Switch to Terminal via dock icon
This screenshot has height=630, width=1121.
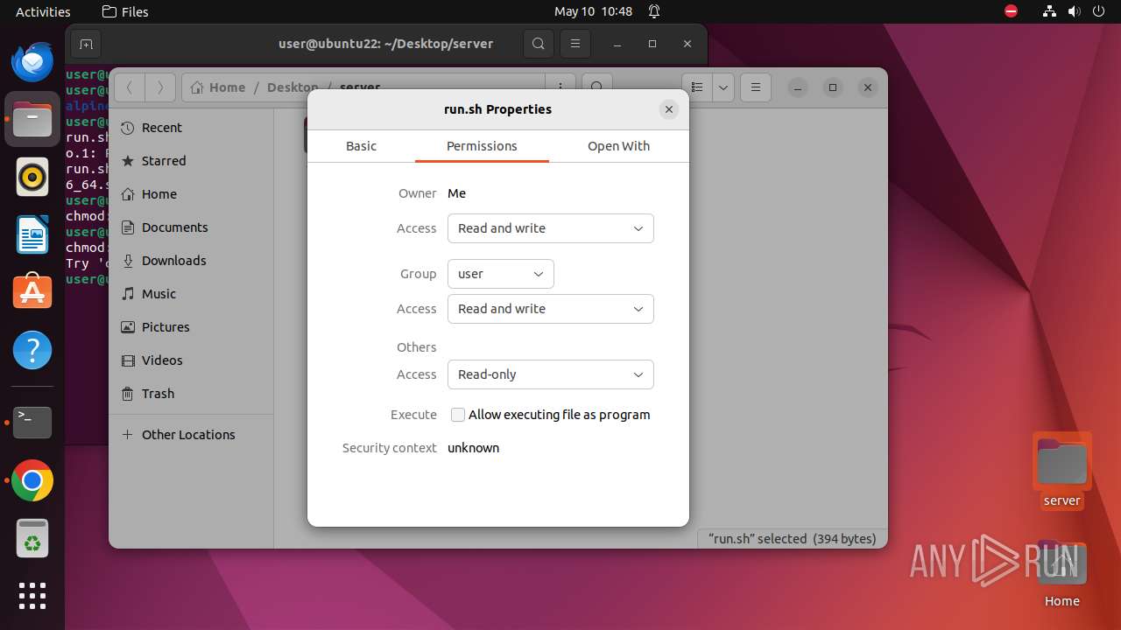[x=32, y=423]
